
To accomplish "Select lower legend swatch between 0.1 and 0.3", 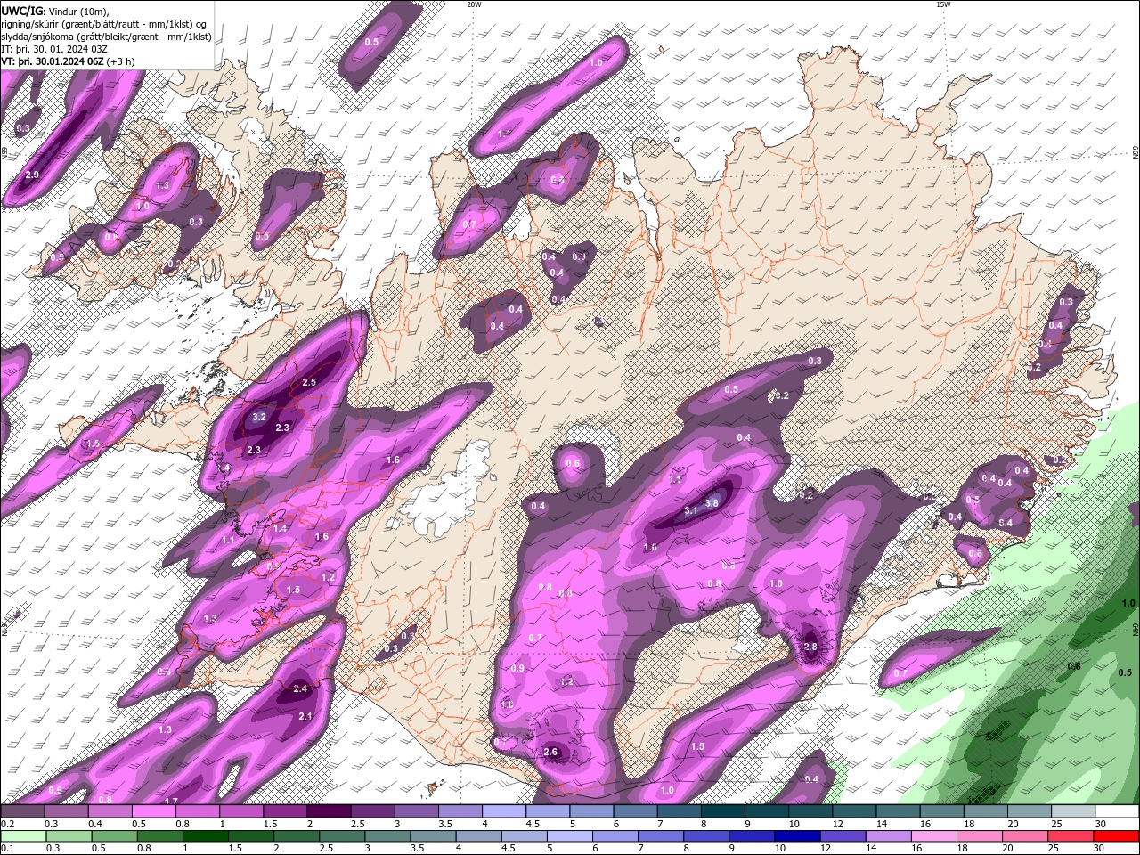I will pyautogui.click(x=22, y=836).
